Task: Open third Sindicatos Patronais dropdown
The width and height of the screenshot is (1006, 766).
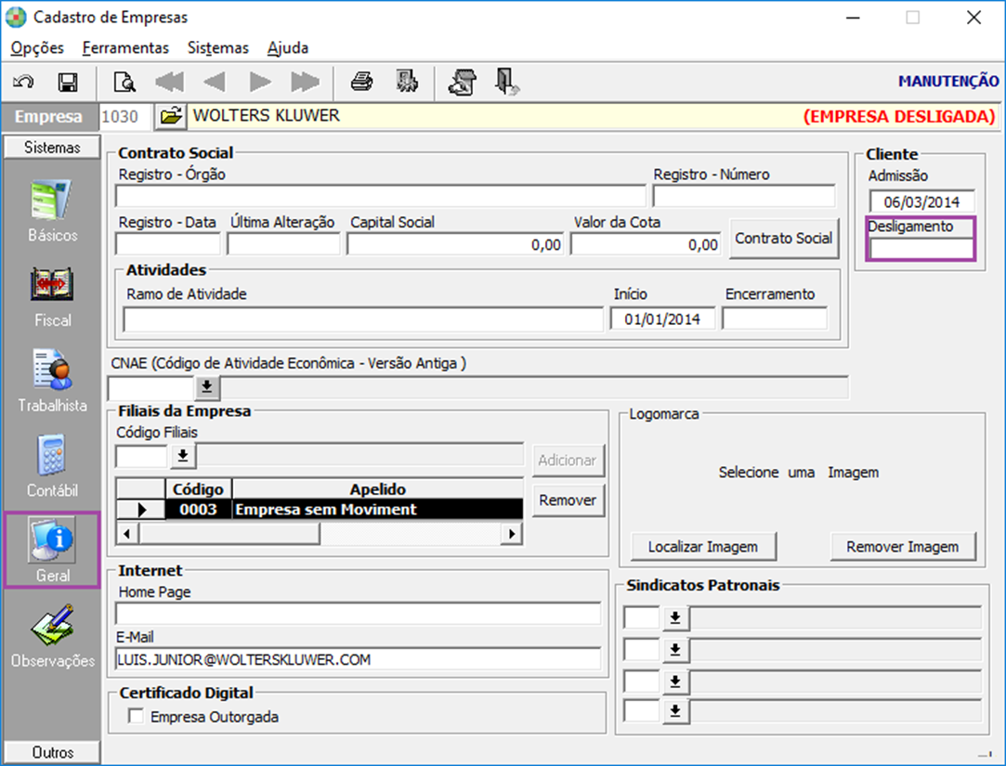Action: tap(675, 681)
